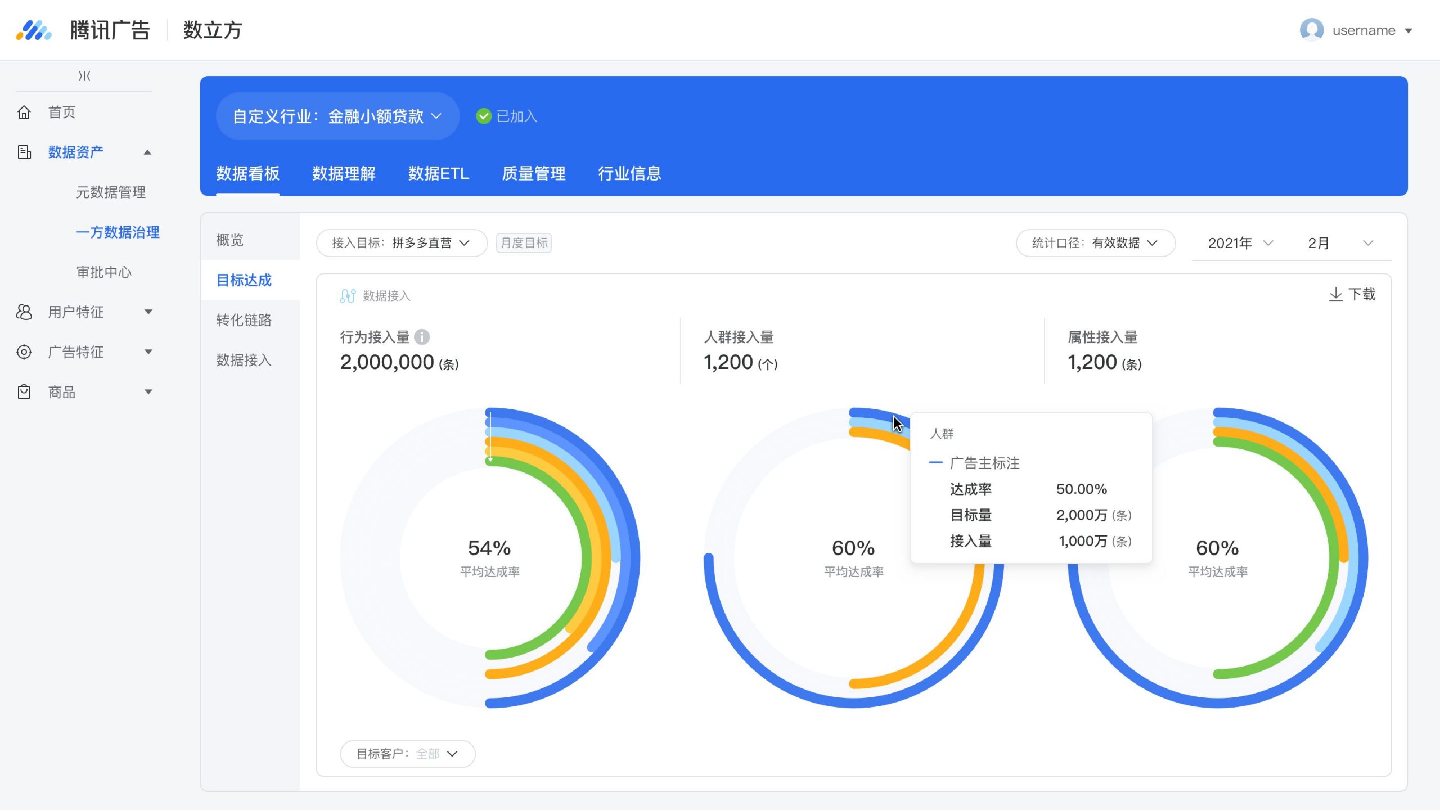Open the 目标客户 全部 filter
This screenshot has width=1440, height=810.
[407, 754]
